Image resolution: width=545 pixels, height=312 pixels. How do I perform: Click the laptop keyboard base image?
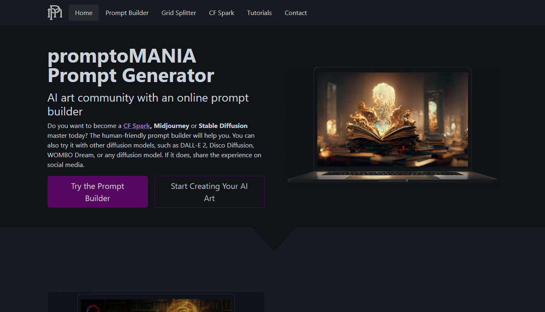393,176
